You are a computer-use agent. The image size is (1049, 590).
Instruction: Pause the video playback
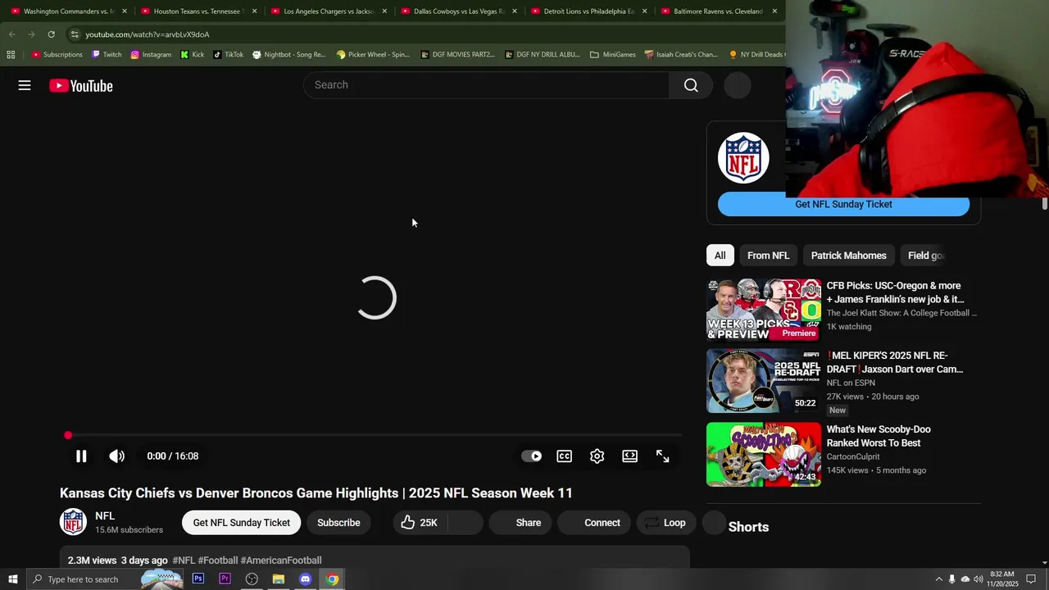point(81,456)
